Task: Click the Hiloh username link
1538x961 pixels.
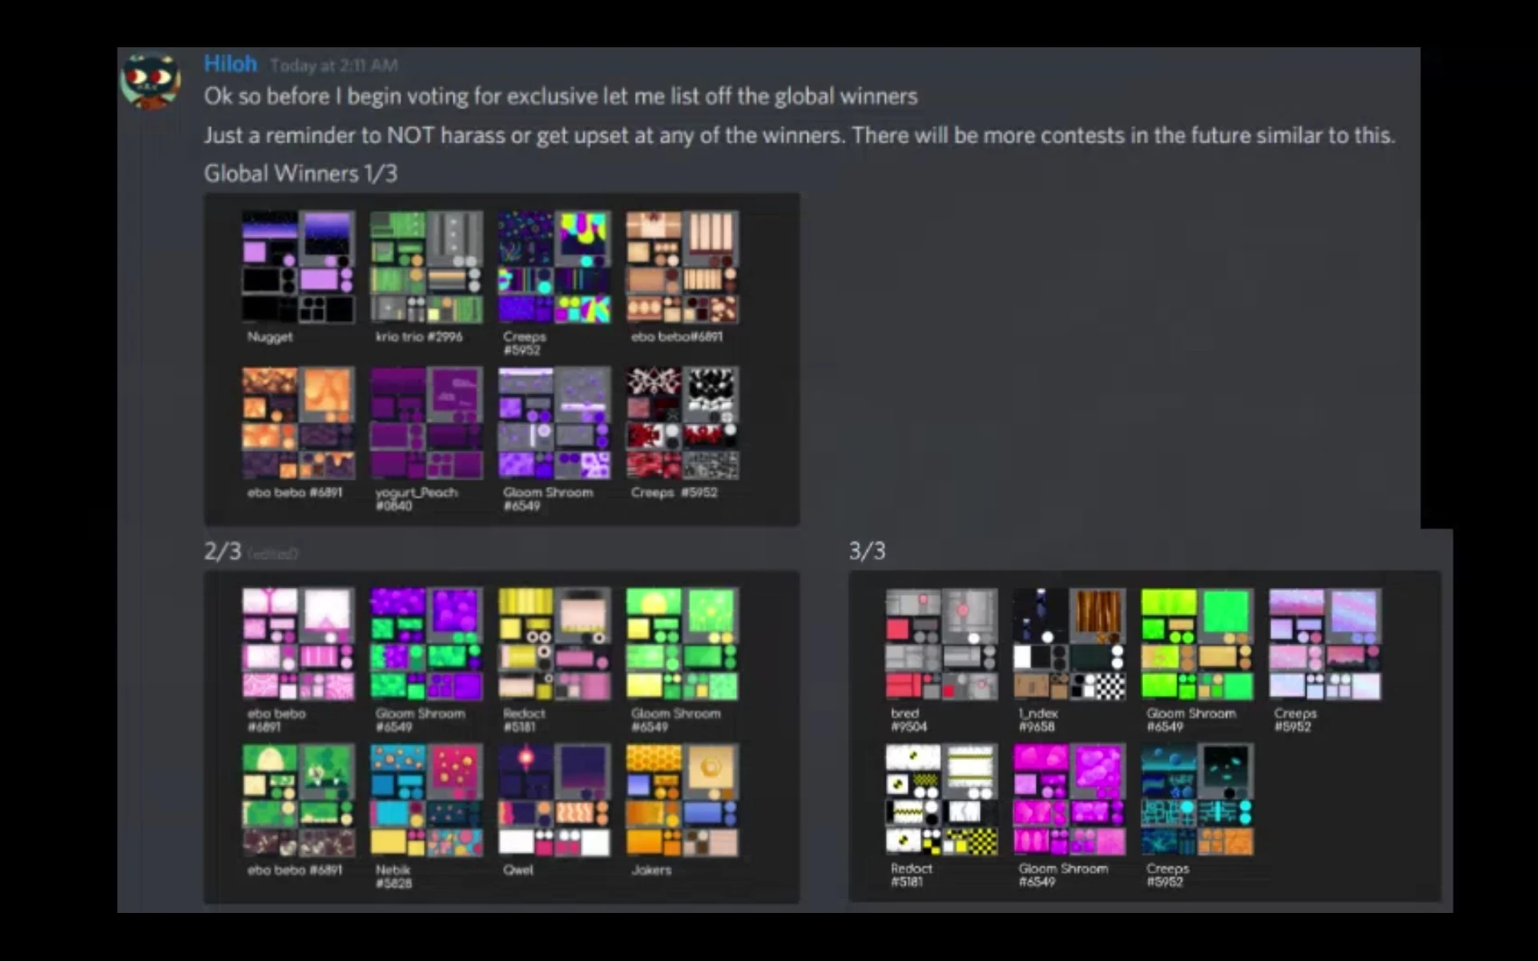Action: point(230,63)
